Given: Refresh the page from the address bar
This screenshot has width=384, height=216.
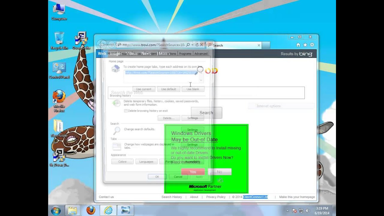Looking at the screenshot, I should [197, 45].
